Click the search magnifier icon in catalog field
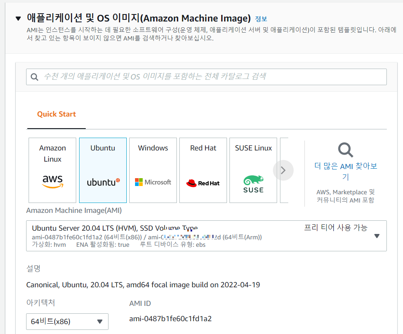 [x=34, y=77]
